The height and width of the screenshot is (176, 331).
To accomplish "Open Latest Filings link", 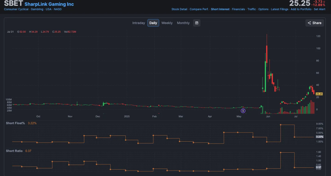I will tap(280, 9).
